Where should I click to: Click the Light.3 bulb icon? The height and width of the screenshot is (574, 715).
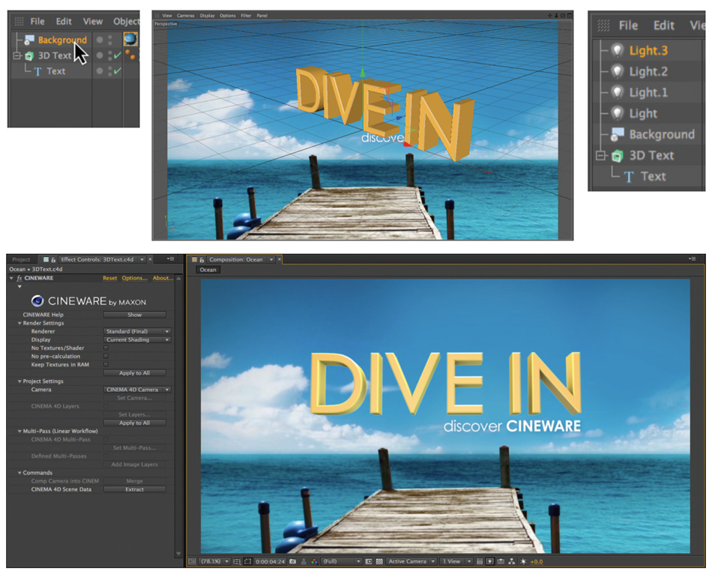[x=617, y=50]
